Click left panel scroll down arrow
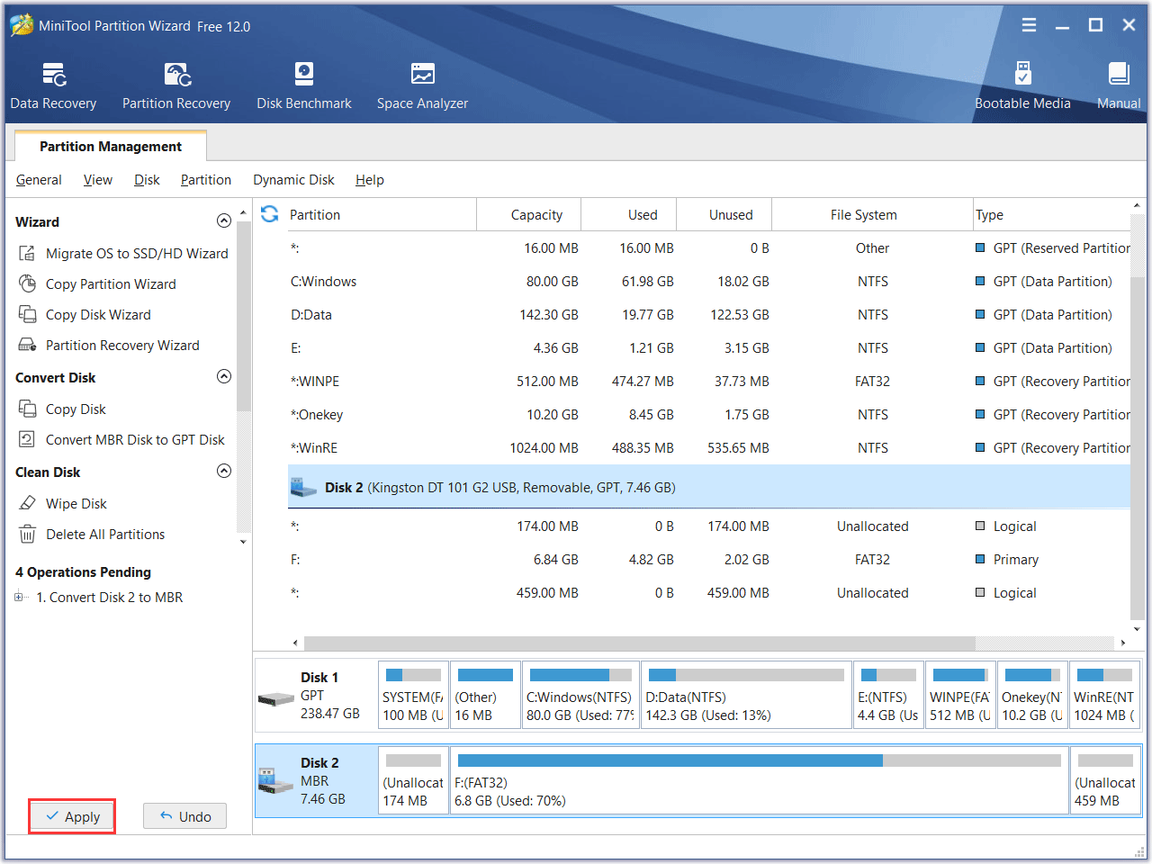 (x=243, y=542)
